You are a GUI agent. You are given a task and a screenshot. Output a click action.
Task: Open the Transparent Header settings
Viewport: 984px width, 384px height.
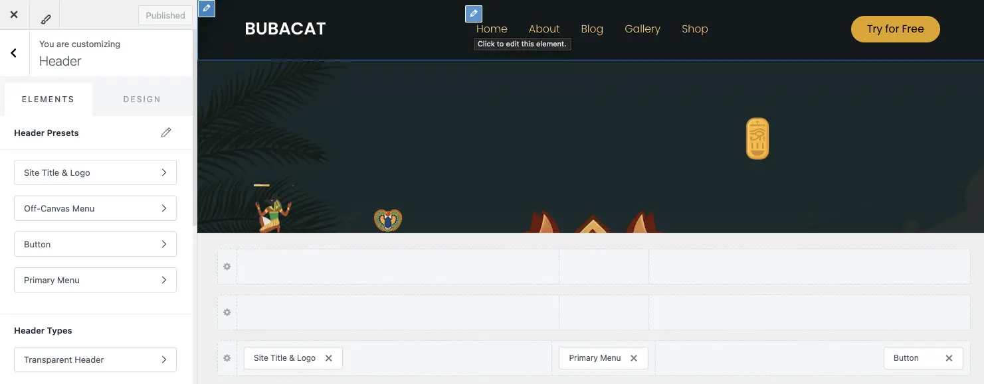[95, 359]
